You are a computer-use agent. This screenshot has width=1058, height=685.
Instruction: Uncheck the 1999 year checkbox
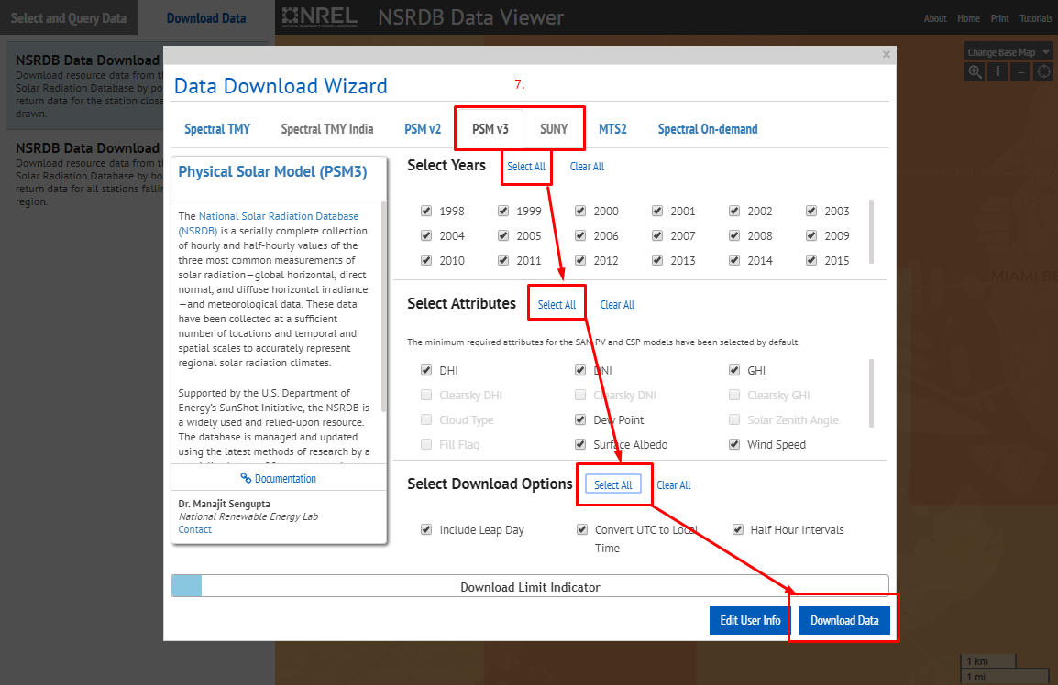(503, 211)
